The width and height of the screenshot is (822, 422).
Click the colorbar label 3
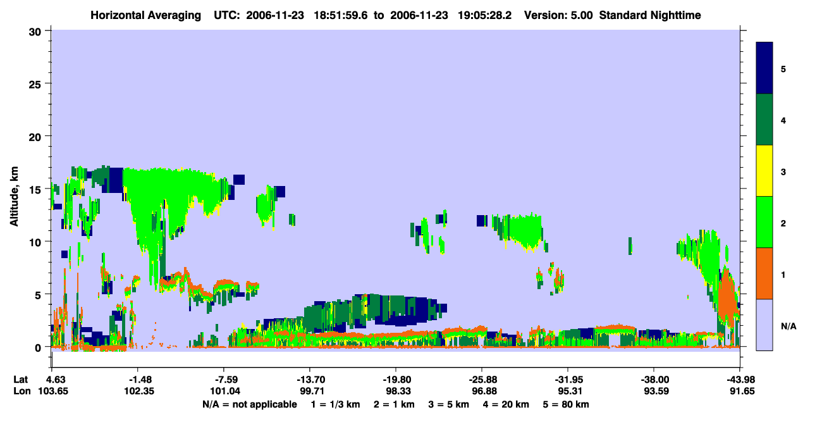[x=783, y=171]
